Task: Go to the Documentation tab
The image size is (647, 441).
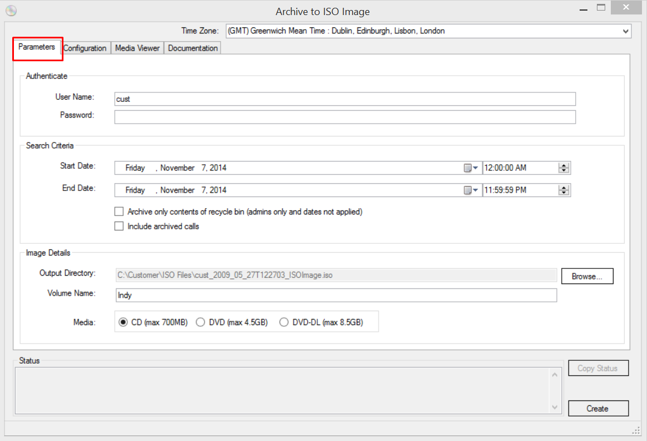Action: click(193, 48)
